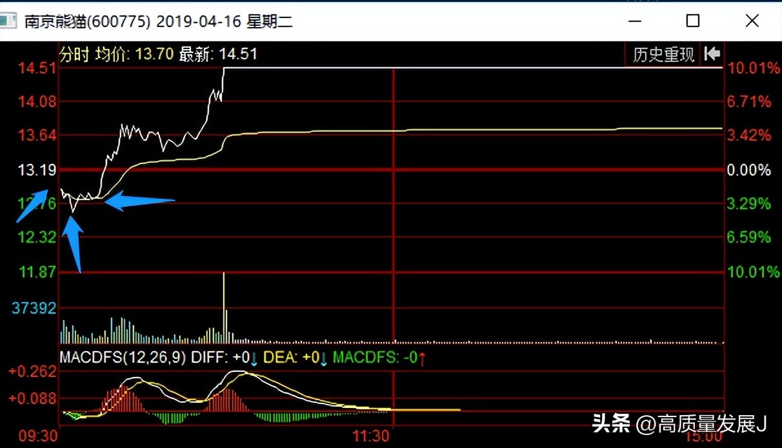This screenshot has width=782, height=448.
Task: Click the tall volume spike bar
Action: [224, 307]
